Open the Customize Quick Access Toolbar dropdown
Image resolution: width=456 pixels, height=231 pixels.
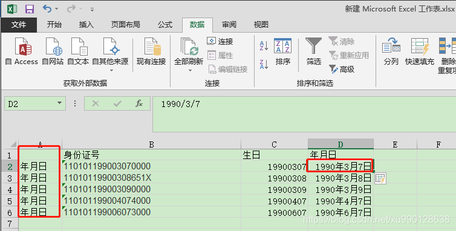[92, 10]
